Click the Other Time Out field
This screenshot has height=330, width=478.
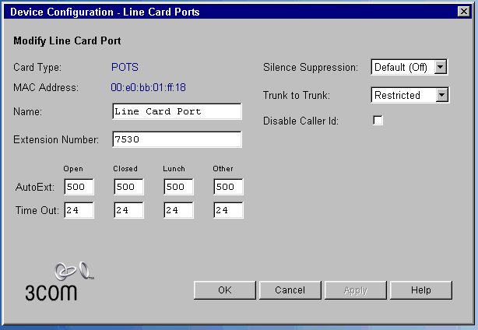(x=227, y=210)
